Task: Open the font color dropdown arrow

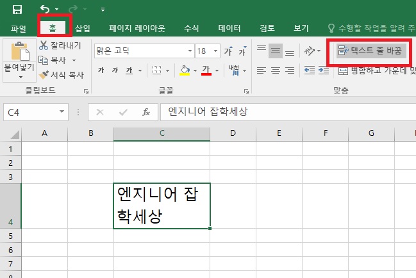Action: (217, 70)
